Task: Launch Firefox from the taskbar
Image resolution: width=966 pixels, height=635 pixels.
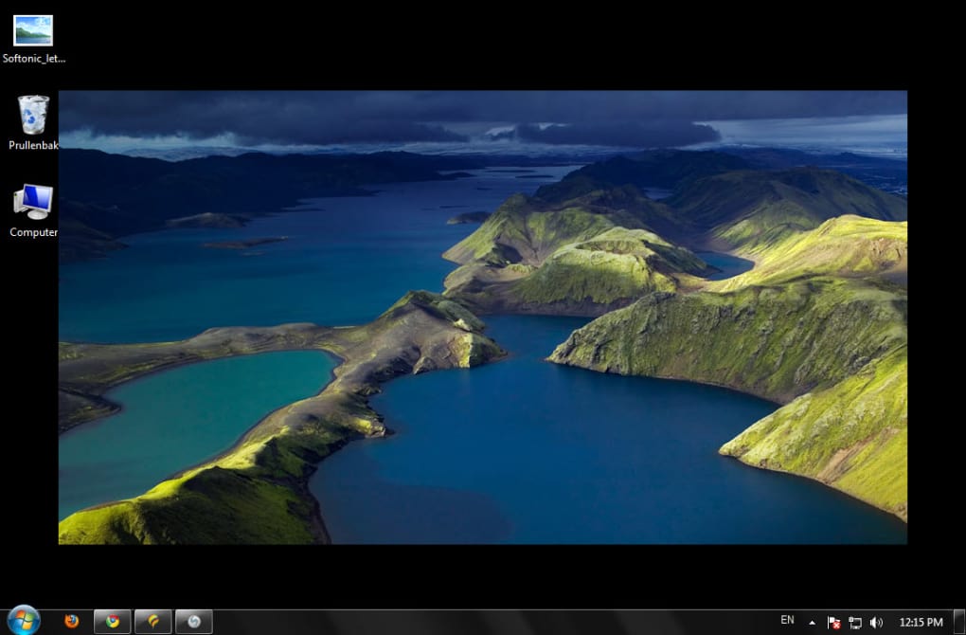Action: [x=72, y=622]
